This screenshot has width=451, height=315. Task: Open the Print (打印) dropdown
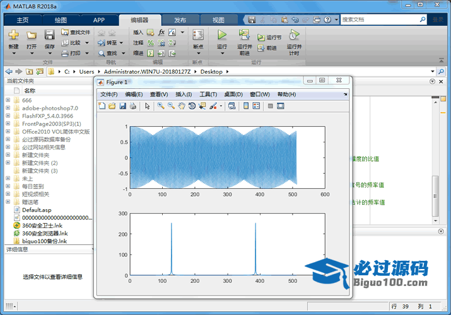87,53
